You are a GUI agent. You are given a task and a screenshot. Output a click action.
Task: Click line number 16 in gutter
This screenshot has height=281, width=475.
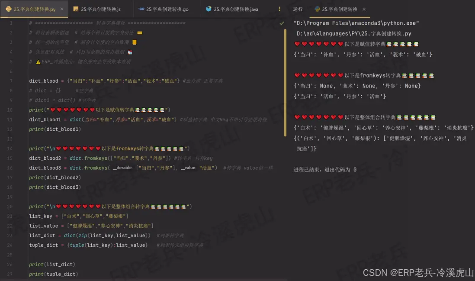click(10, 168)
